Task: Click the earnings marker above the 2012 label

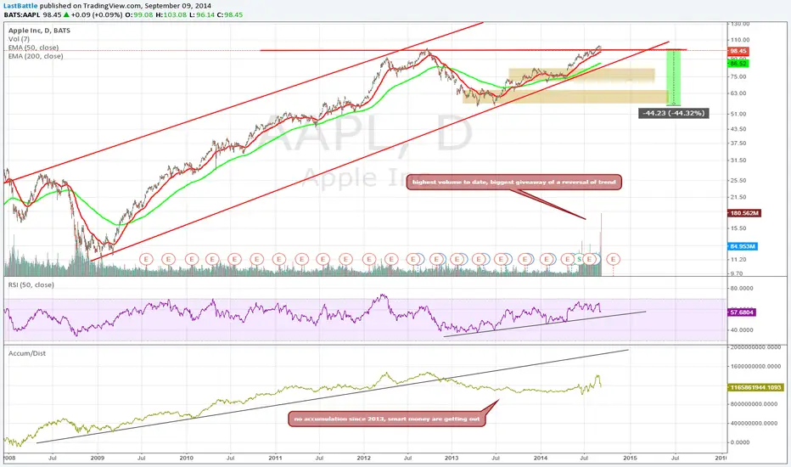Action: (x=368, y=259)
